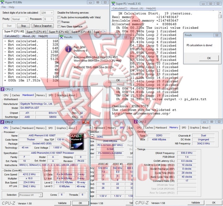Minimize the Hyper PI window
The width and height of the screenshot is (223, 206).
point(90,2)
